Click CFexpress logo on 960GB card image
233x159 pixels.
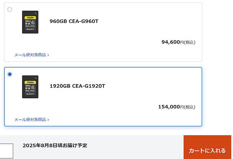33,23
